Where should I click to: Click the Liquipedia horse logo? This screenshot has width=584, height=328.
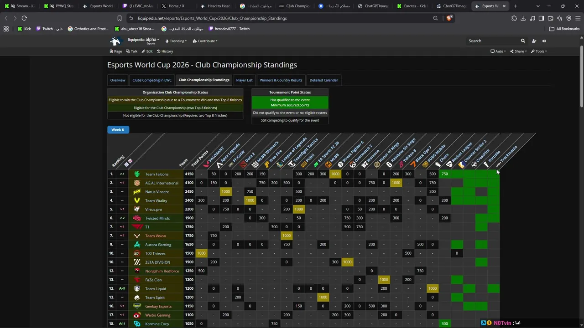pyautogui.click(x=115, y=41)
